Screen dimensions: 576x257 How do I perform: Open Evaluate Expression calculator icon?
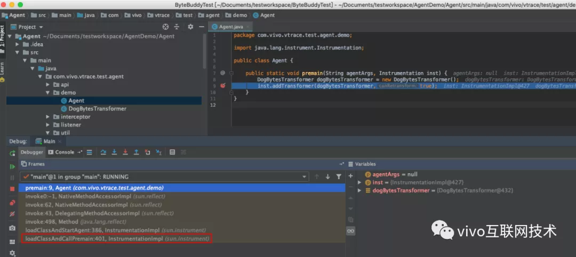click(172, 152)
